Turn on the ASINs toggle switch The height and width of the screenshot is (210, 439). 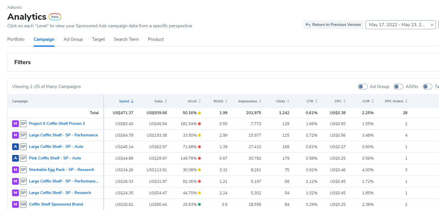pyautogui.click(x=398, y=87)
